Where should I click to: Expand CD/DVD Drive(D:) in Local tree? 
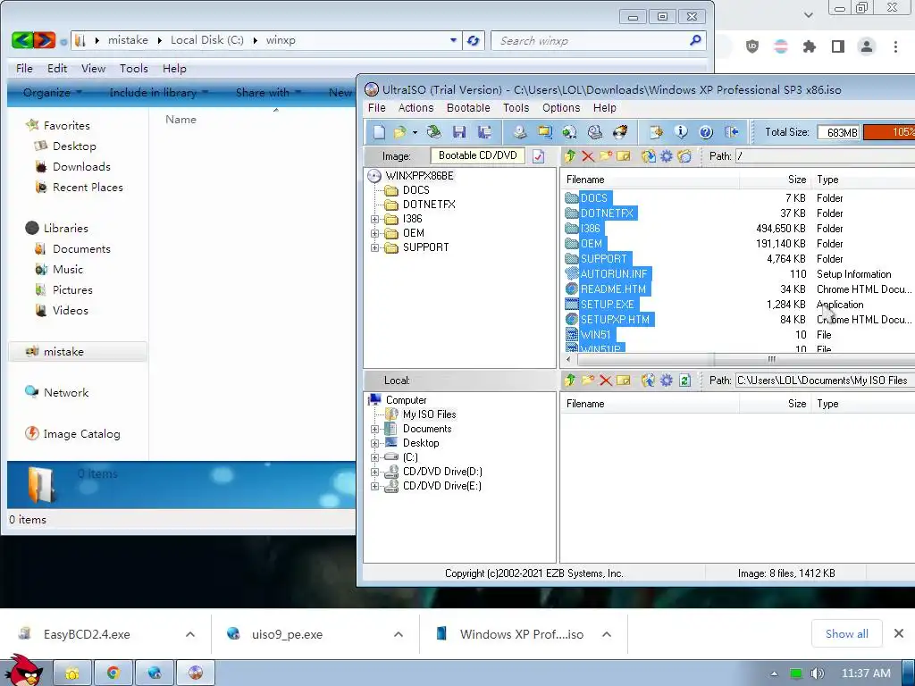pos(374,472)
